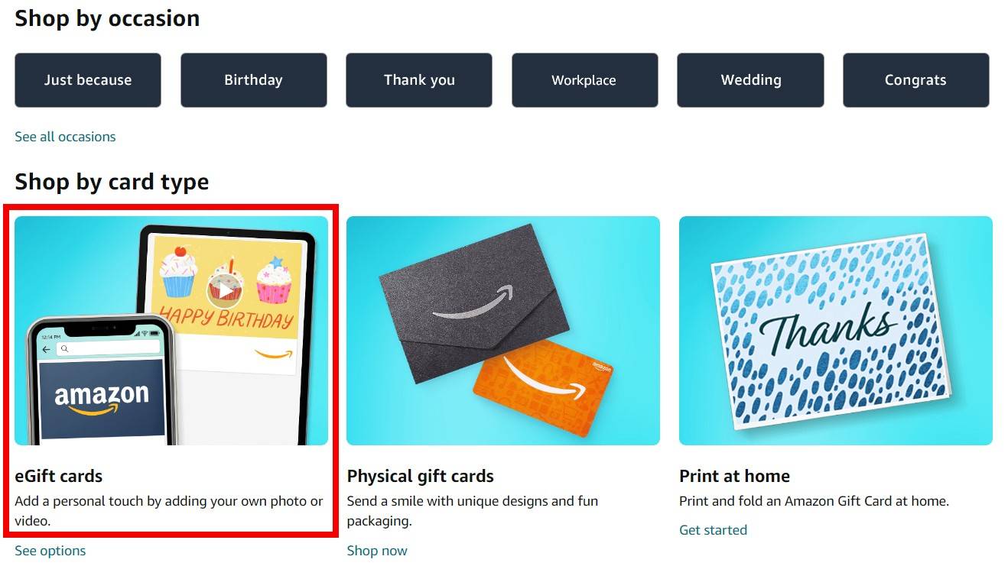Select the Birthday occasion button
Screen dimensions: 1008x566
253,80
